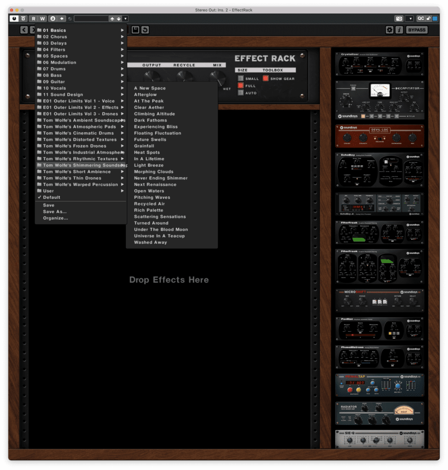Load the 'Washed Away' preset
448x470 pixels.
point(172,242)
